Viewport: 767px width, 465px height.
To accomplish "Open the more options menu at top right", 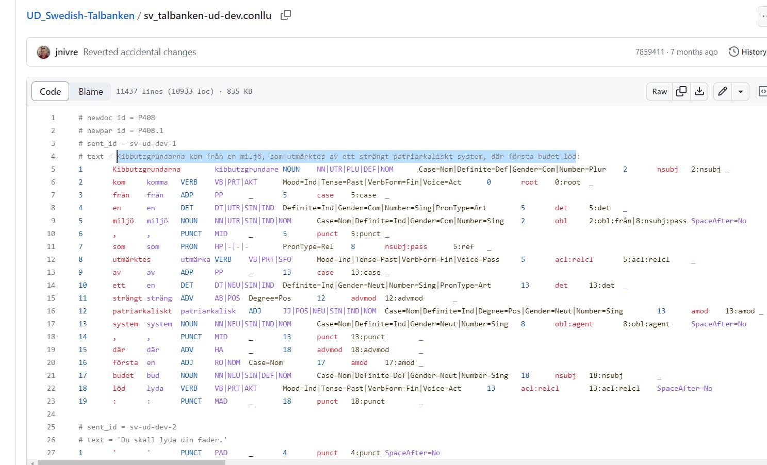I will pos(763,16).
